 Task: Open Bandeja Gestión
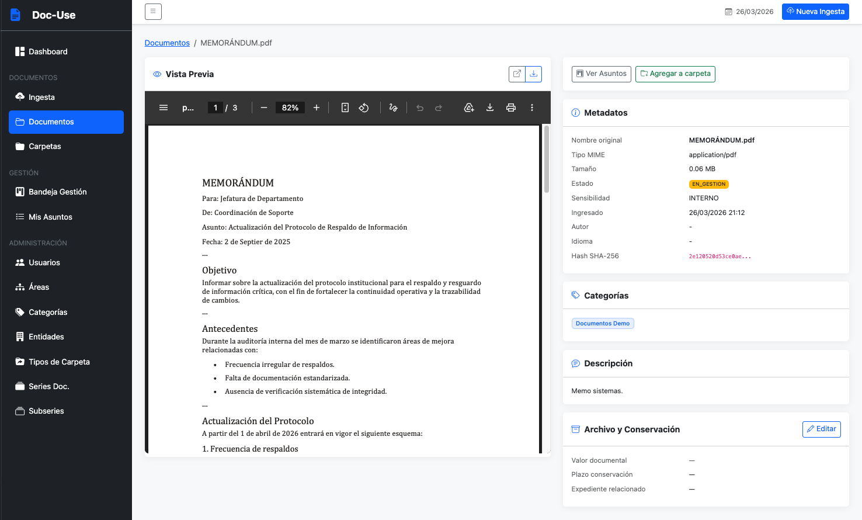pos(57,192)
